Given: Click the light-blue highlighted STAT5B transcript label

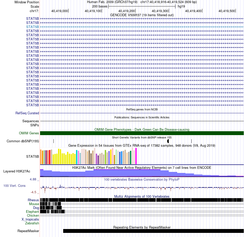Looking at the screenshot, I should click(32, 27).
